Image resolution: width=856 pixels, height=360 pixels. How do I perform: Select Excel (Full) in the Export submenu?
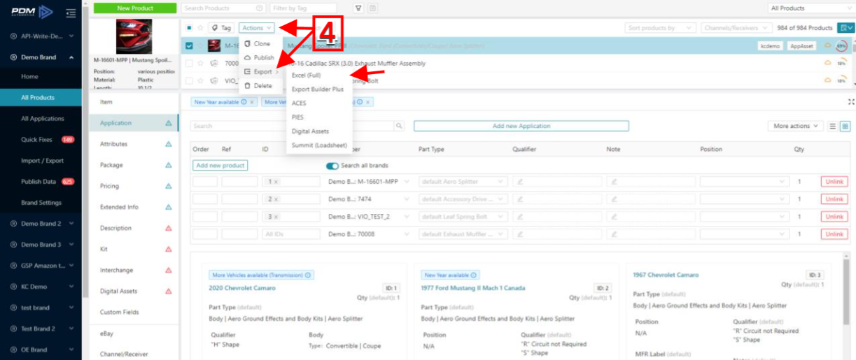tap(306, 75)
